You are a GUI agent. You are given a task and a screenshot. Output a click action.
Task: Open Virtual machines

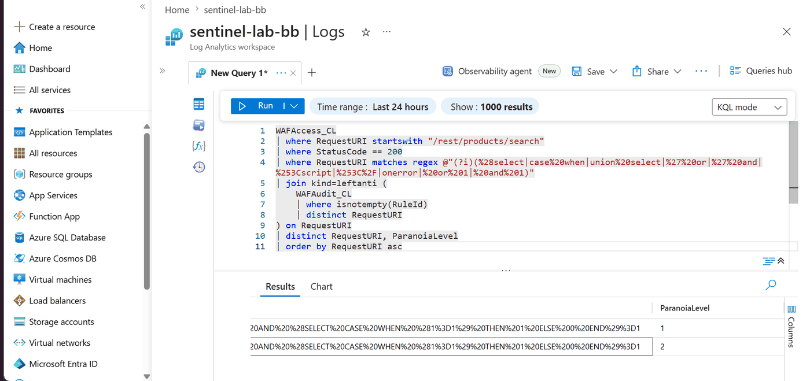click(x=60, y=279)
